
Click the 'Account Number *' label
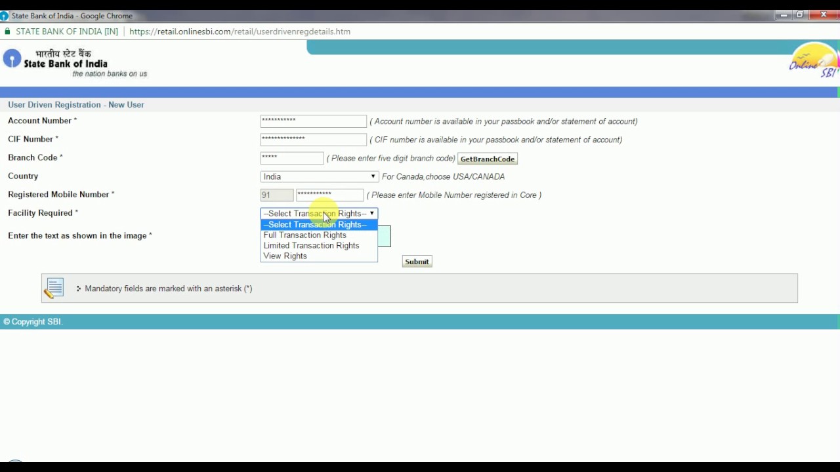tap(42, 121)
